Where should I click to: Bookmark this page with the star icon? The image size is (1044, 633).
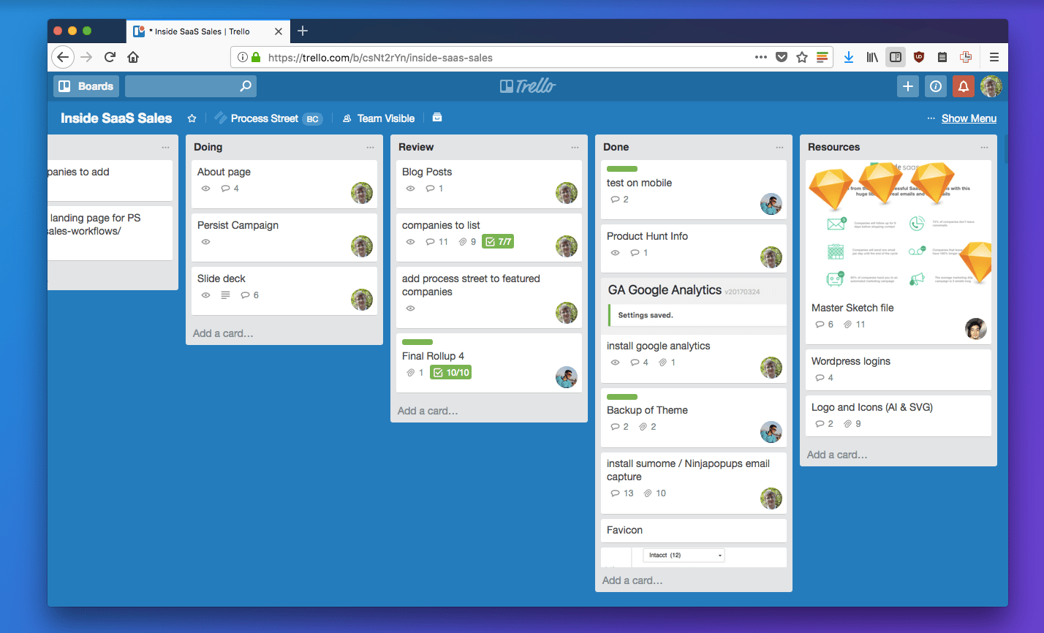click(x=802, y=57)
